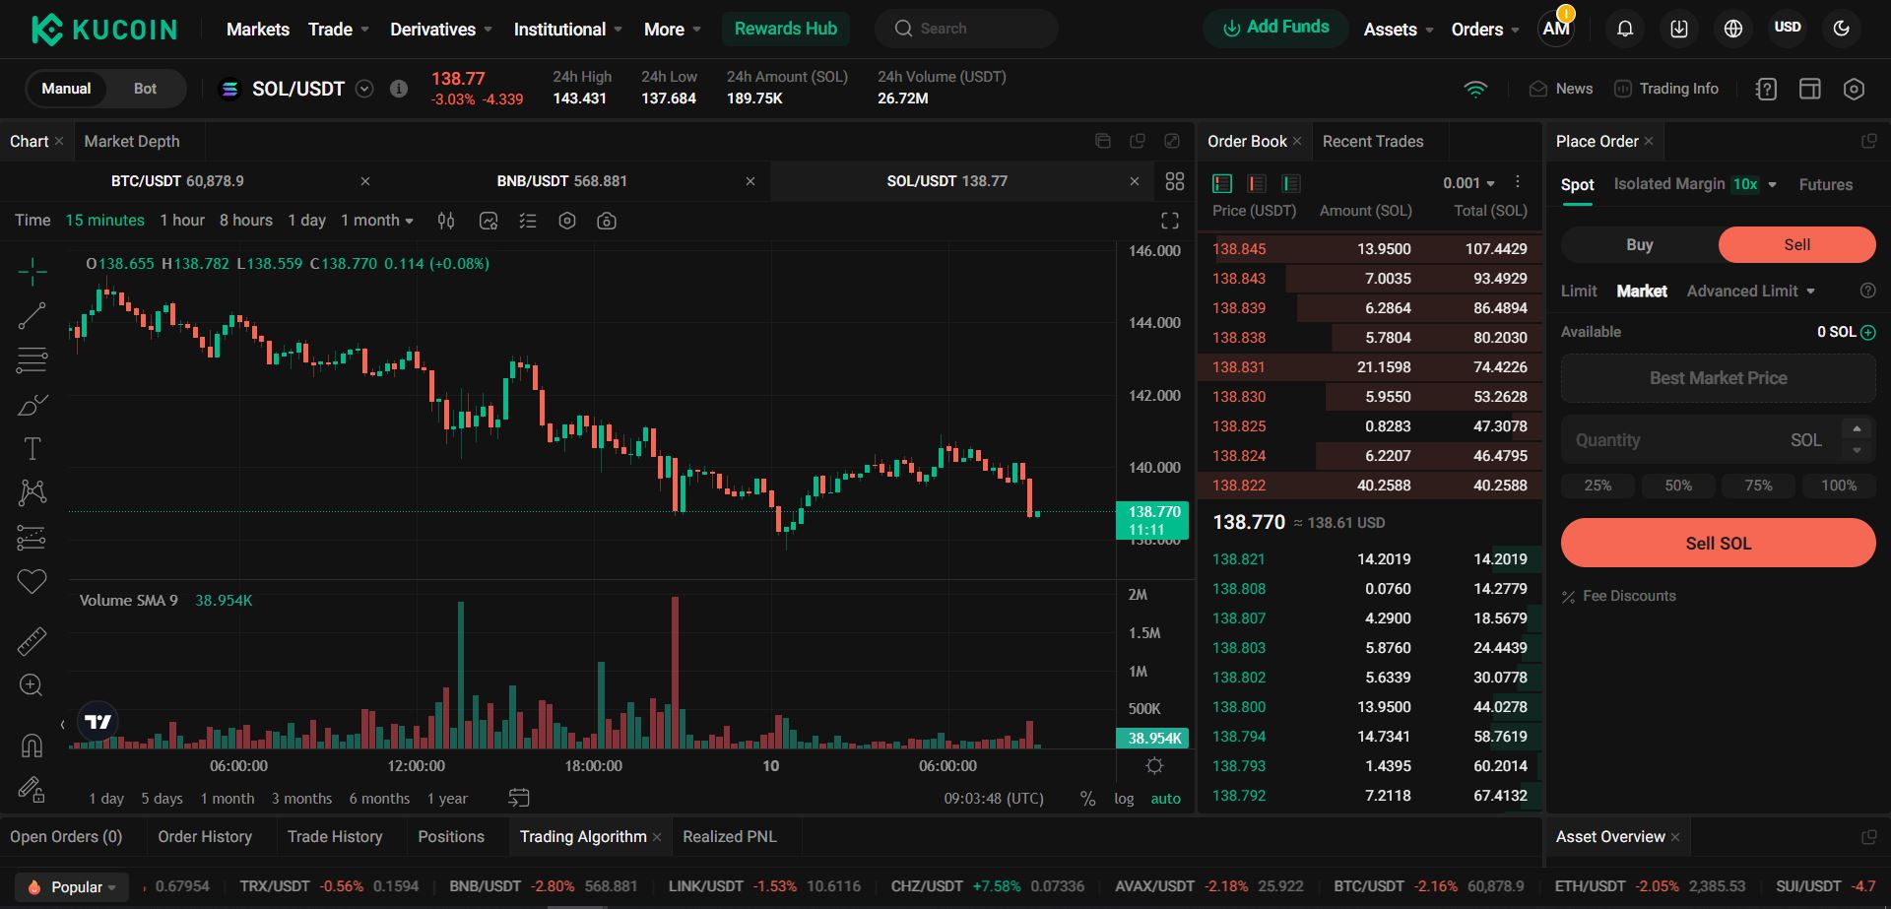Open Order History tab

coord(205,837)
